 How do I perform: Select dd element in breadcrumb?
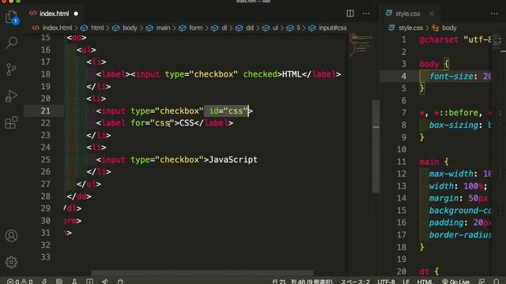point(250,28)
